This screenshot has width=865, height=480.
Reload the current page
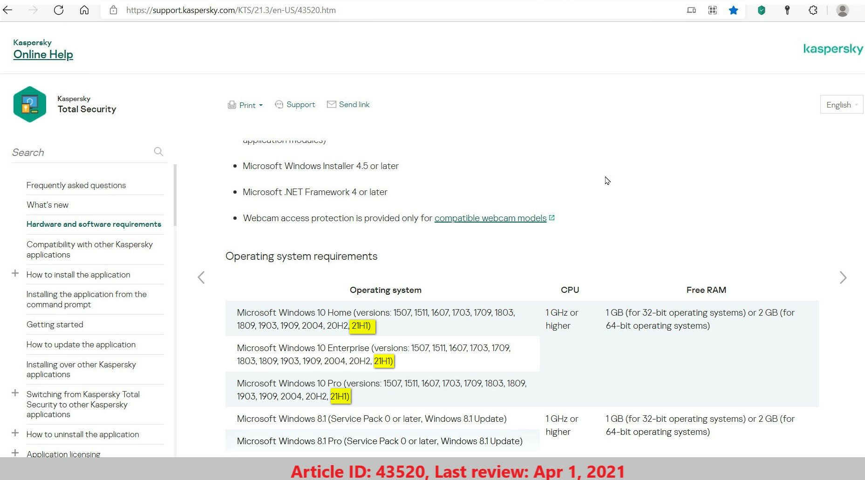coord(59,10)
